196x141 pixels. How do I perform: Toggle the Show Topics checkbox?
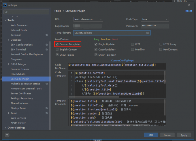(57, 54)
